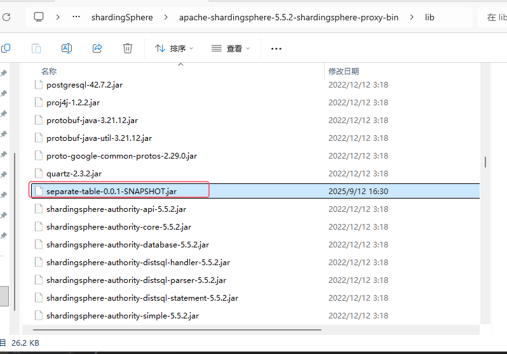
Task: Select shardingsphere-authority-api-5.5.2.jar
Action: (x=116, y=209)
